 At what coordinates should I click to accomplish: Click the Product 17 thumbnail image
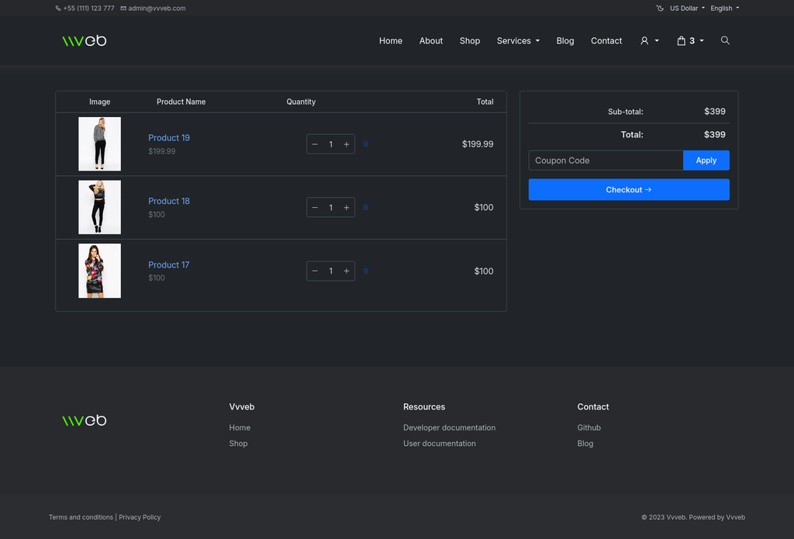click(100, 271)
